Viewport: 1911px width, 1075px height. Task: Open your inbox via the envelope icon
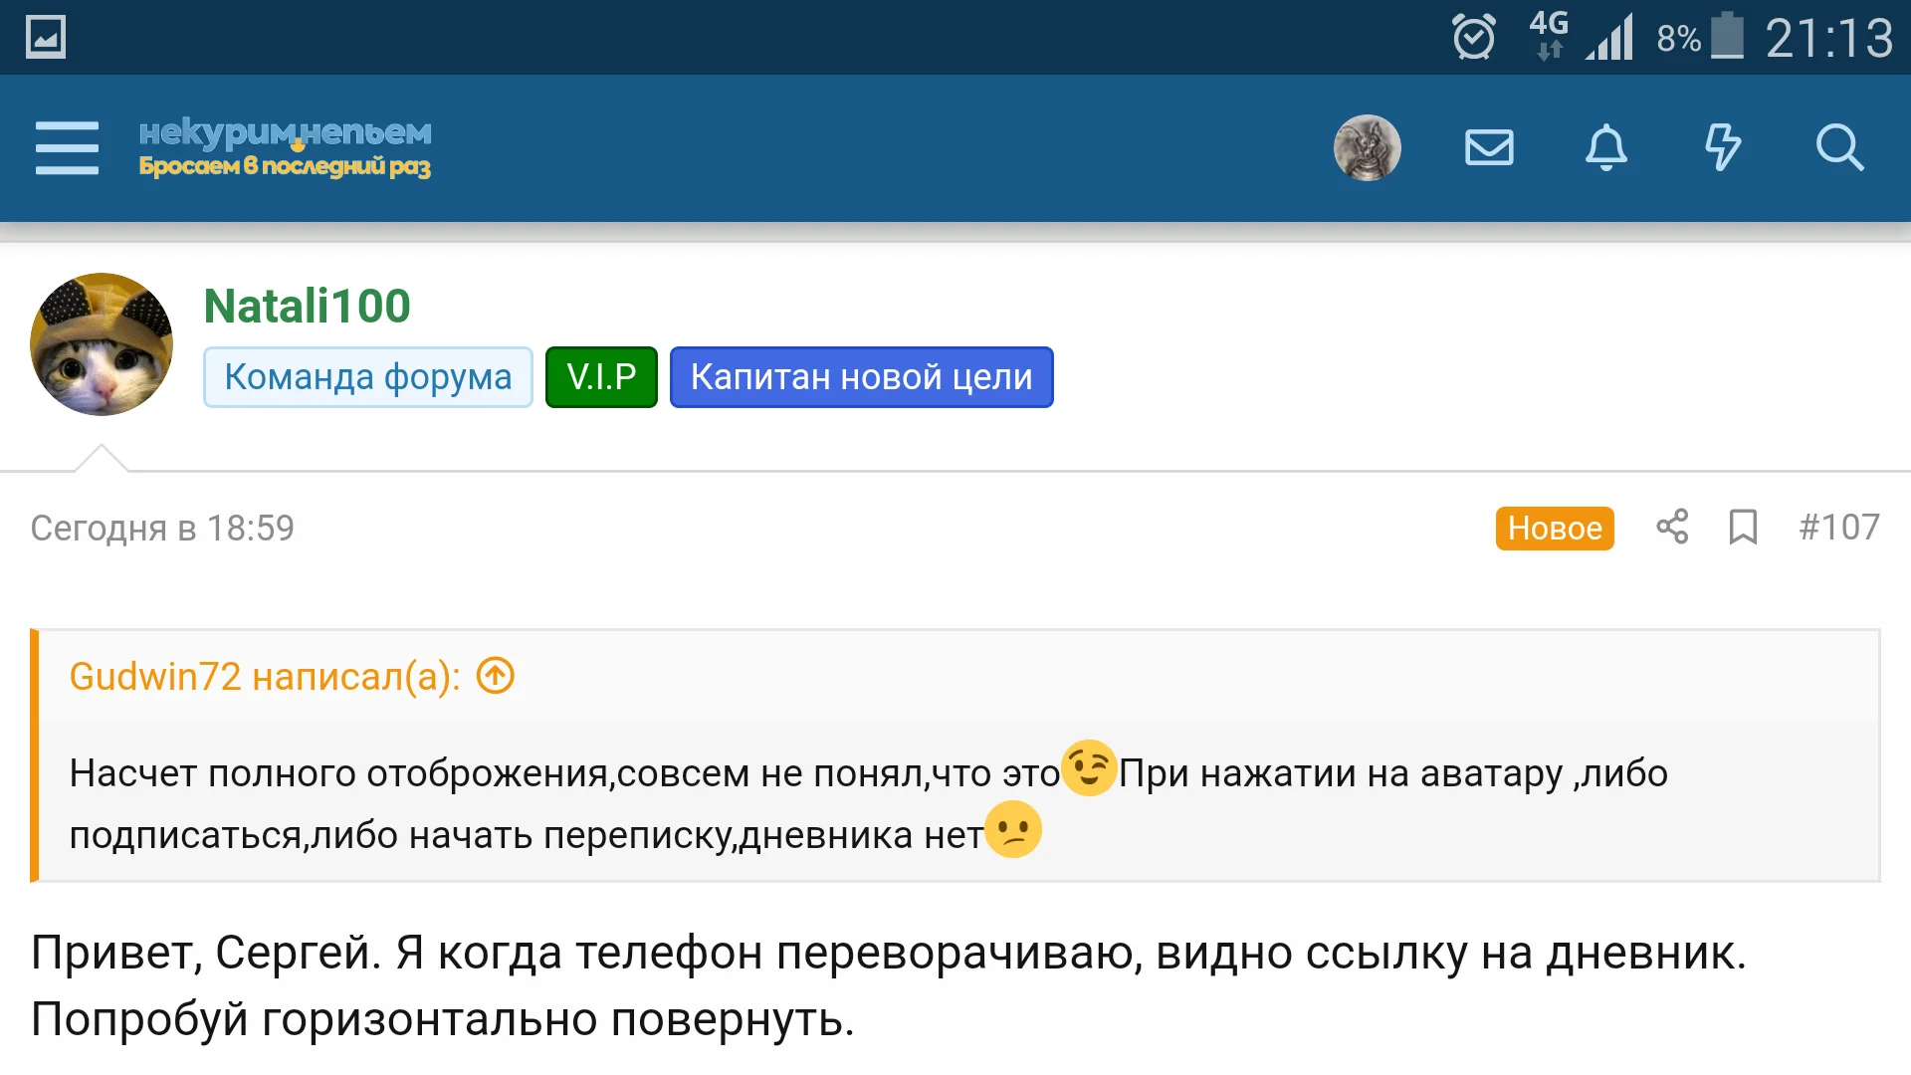coord(1488,147)
